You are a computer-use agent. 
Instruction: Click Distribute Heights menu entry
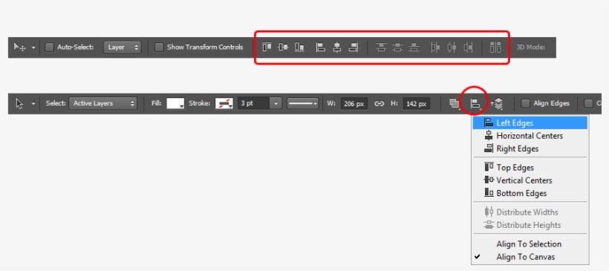tap(530, 225)
